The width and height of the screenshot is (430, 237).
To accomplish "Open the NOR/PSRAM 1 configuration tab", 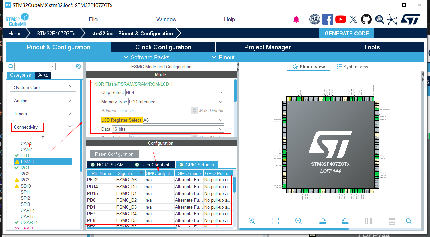I will 108,165.
